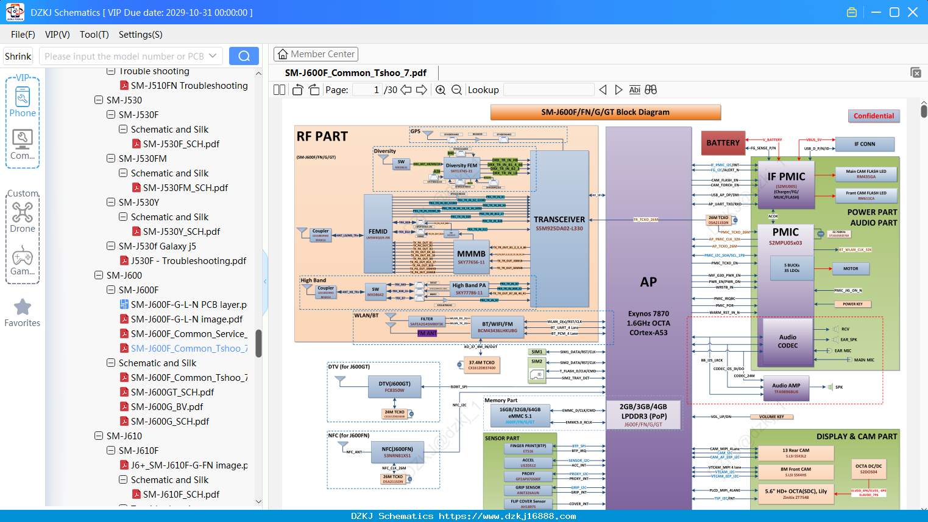
Task: Zoom out of the PDF
Action: point(456,90)
